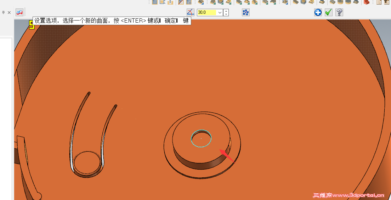Decrease the angle with stepper down arrow
The width and height of the screenshot is (391, 200).
(x=226, y=14)
